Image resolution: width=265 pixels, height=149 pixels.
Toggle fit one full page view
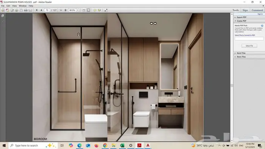(x=88, y=10)
